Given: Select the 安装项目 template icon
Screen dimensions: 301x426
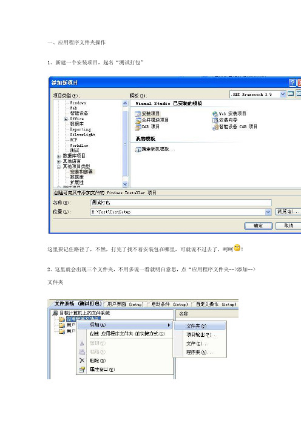Looking at the screenshot, I should [x=138, y=114].
